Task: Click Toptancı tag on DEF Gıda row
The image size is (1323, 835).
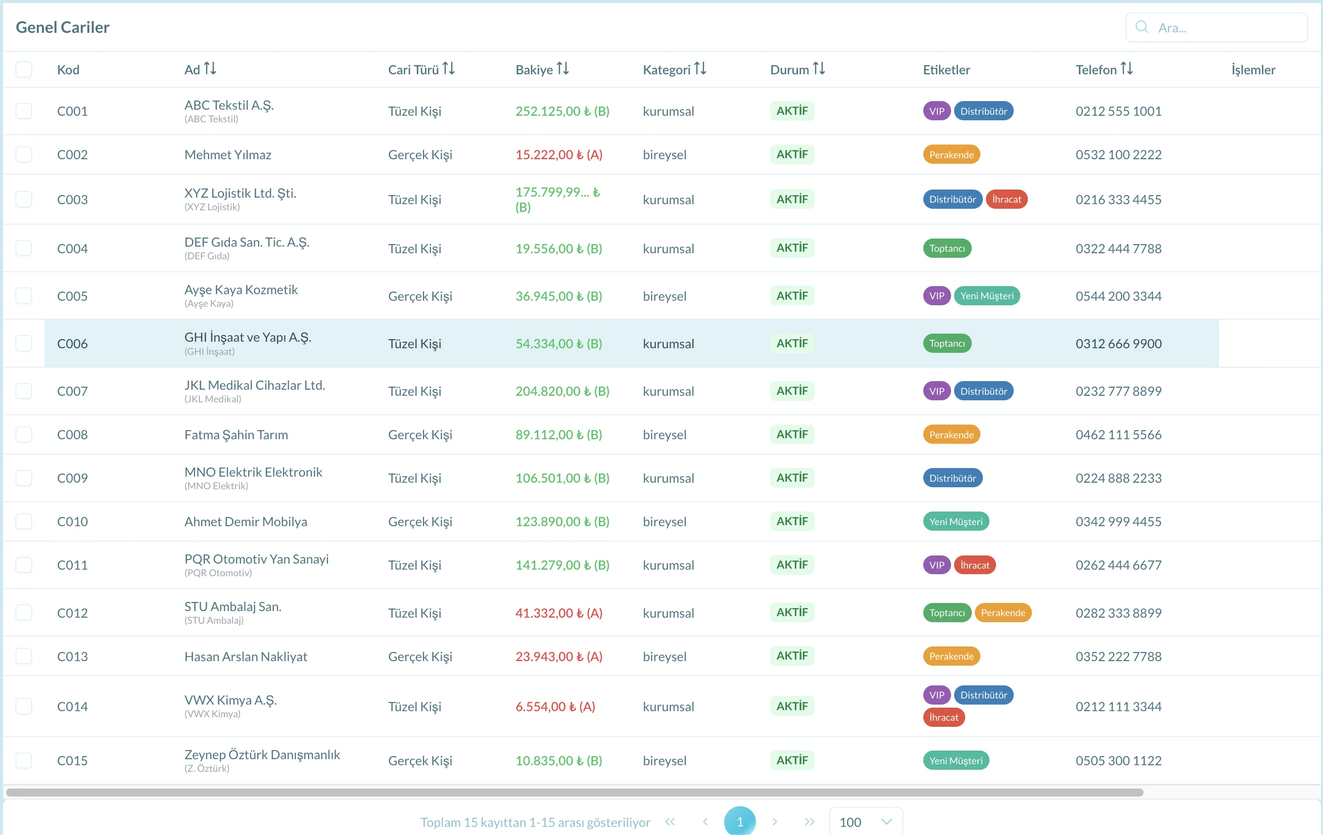Action: 947,248
